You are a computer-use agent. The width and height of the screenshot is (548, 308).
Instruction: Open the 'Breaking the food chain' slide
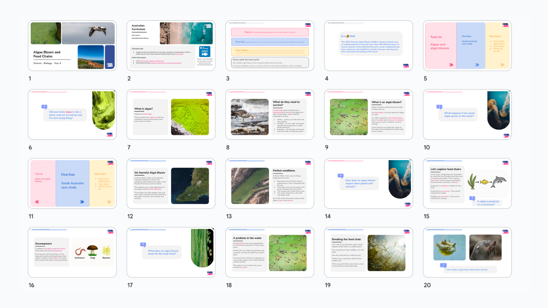[x=368, y=252]
